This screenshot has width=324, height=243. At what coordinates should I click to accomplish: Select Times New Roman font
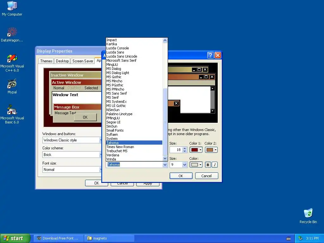click(x=134, y=147)
